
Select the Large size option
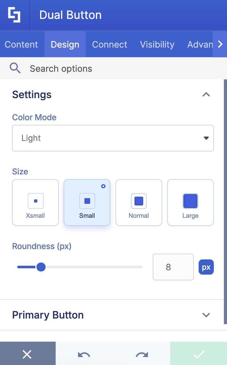pyautogui.click(x=190, y=202)
